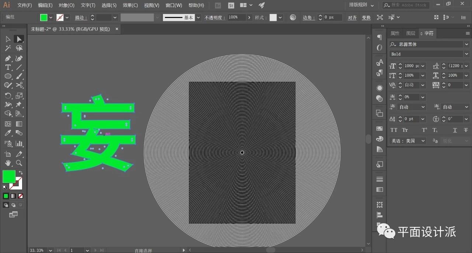Select the Pen tool
Screen dimensions: 472x253
(8, 58)
